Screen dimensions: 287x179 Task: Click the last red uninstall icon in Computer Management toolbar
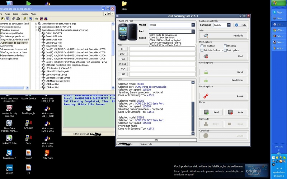pyautogui.click(x=46, y=19)
